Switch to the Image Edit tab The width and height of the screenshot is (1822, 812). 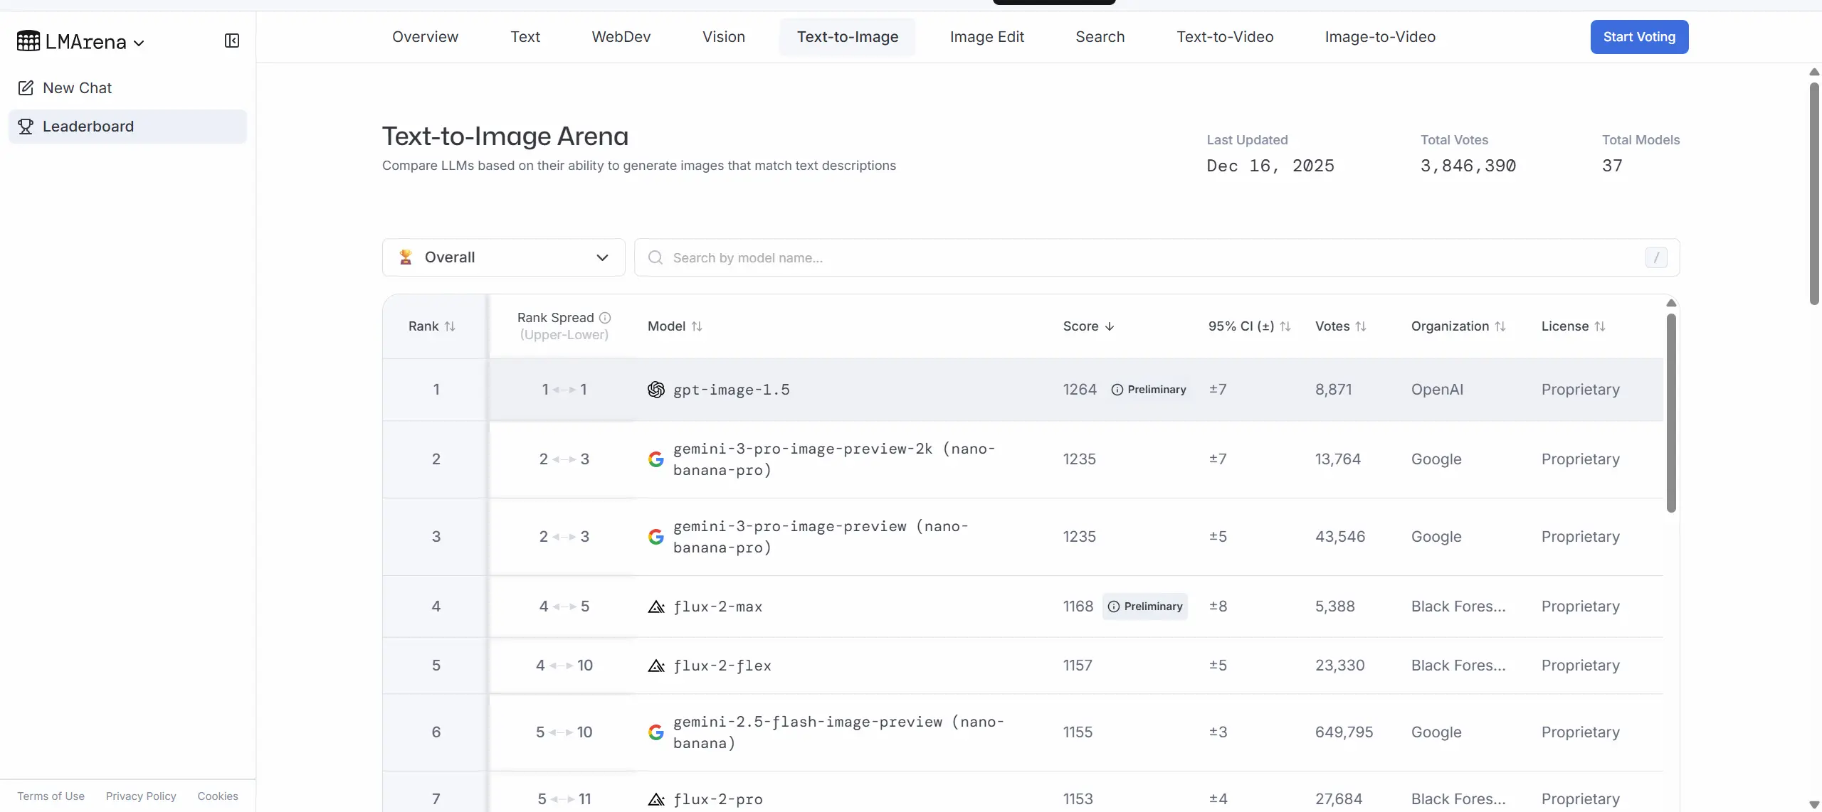(986, 37)
